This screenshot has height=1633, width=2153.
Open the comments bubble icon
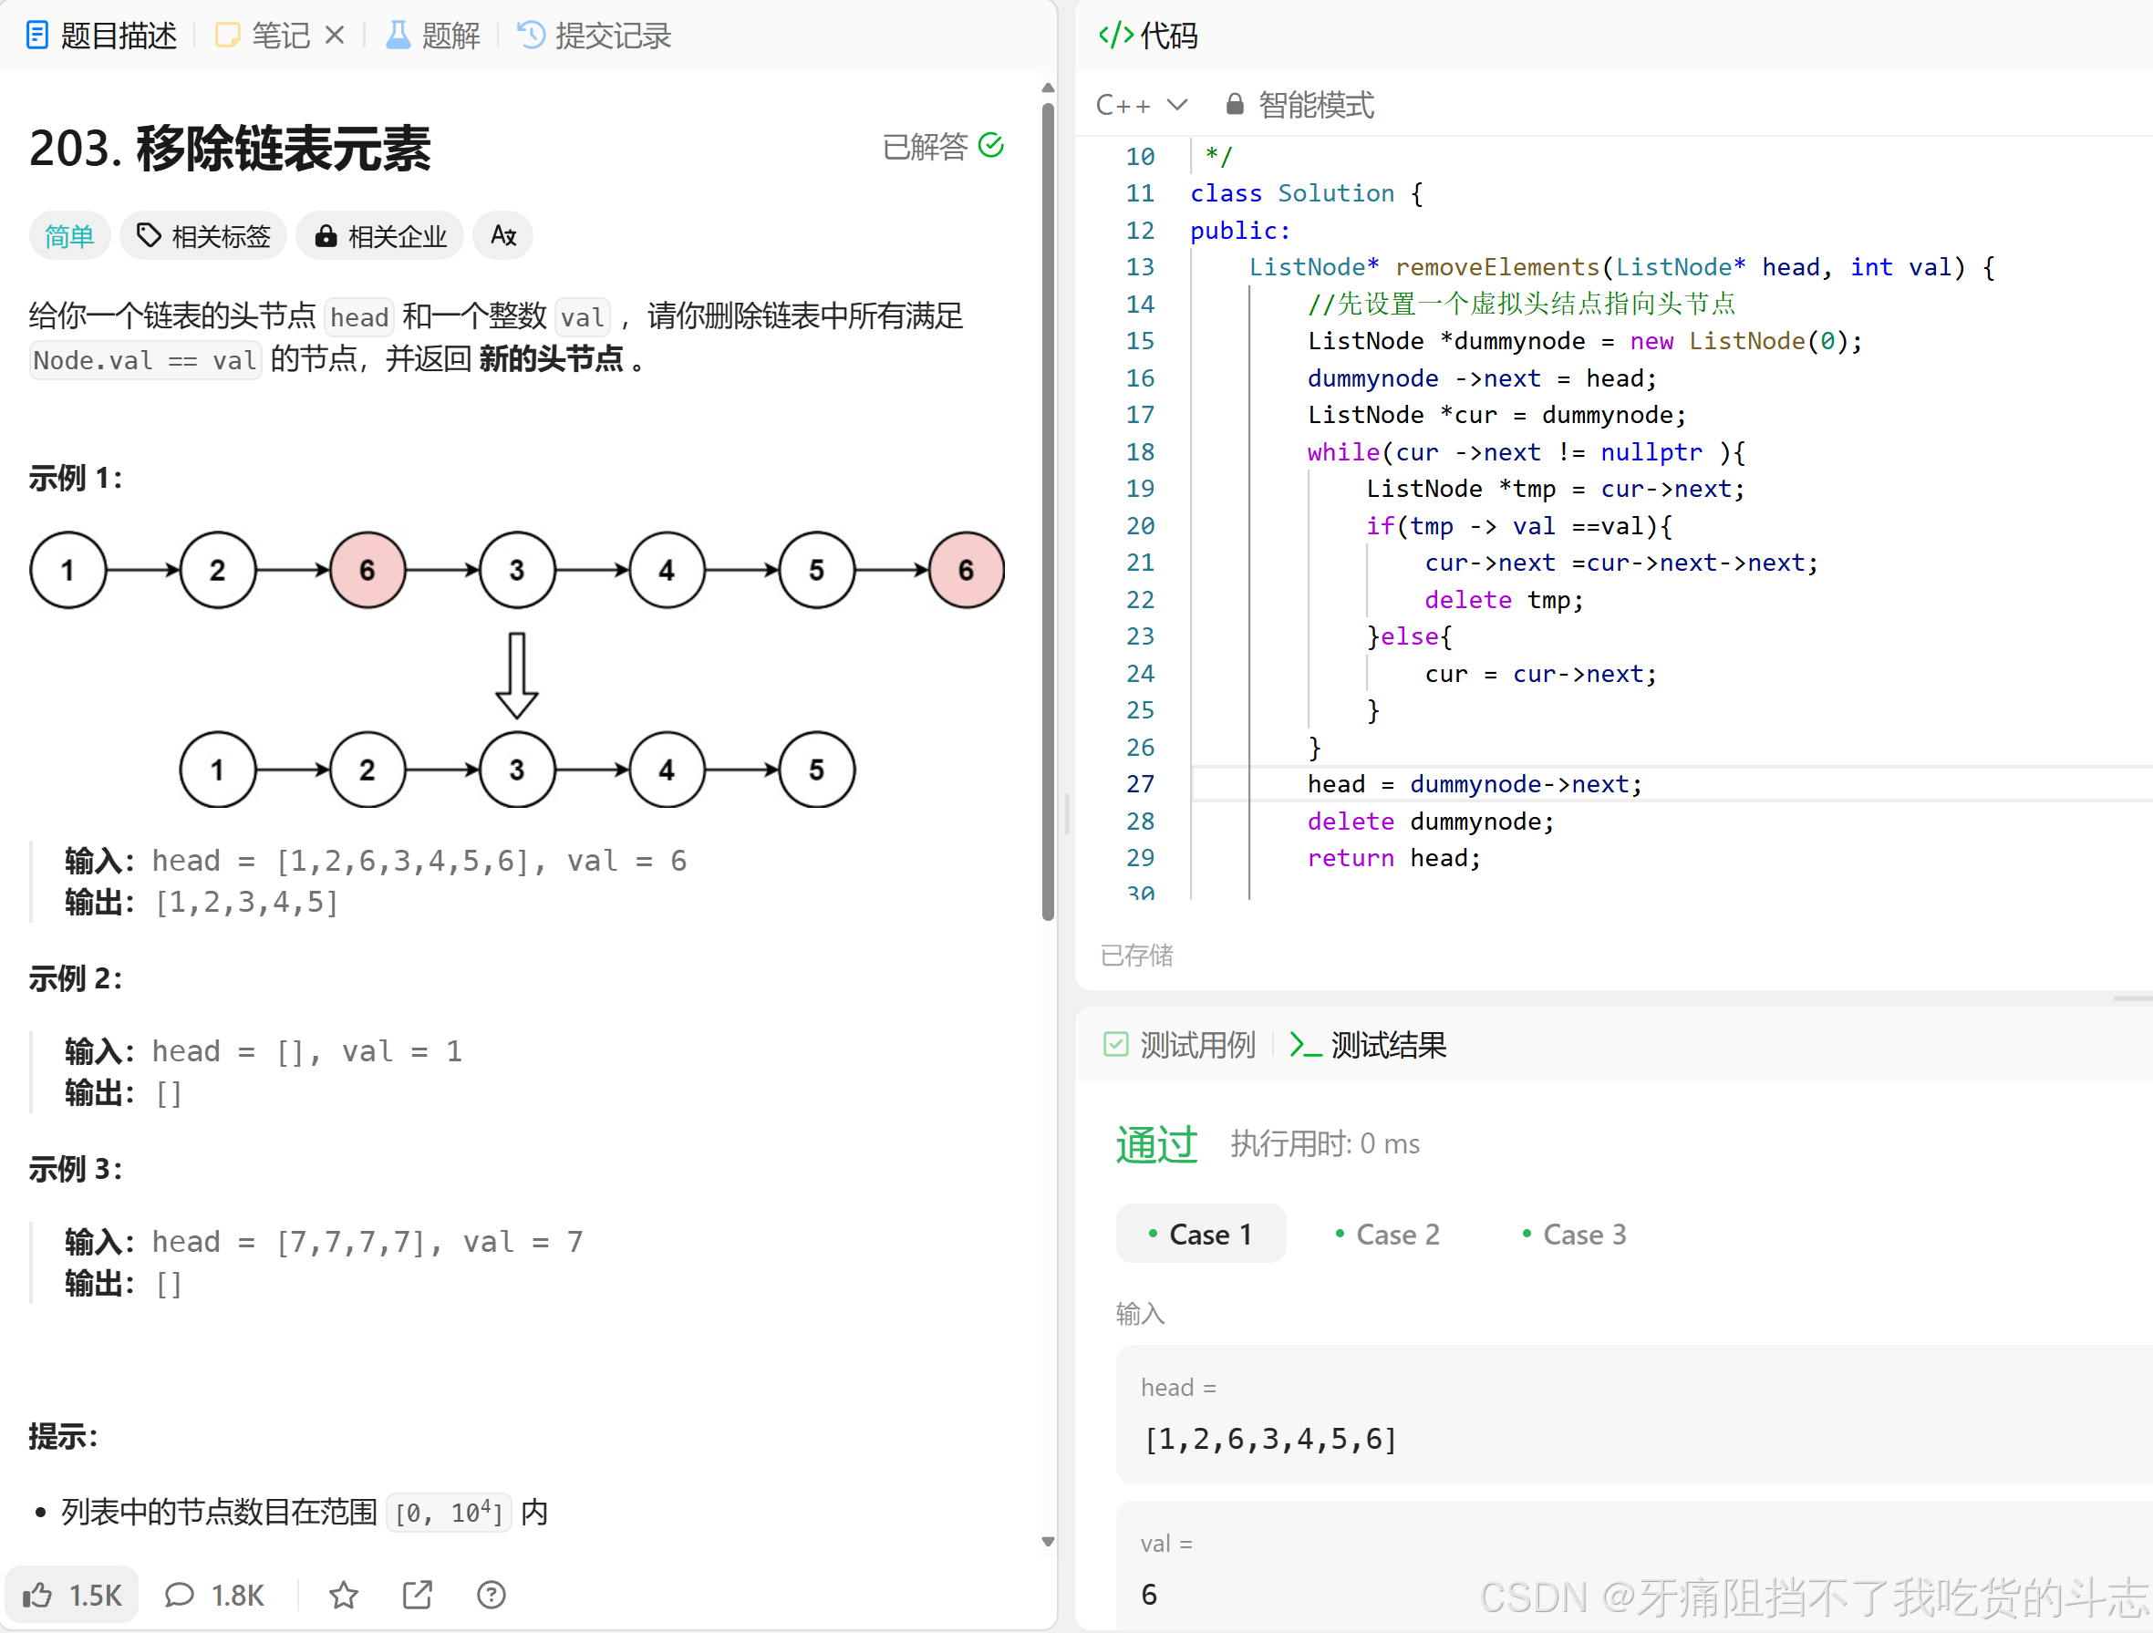click(x=179, y=1594)
